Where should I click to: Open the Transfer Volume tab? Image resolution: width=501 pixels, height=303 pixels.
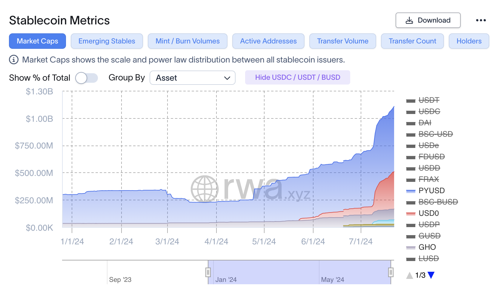343,41
